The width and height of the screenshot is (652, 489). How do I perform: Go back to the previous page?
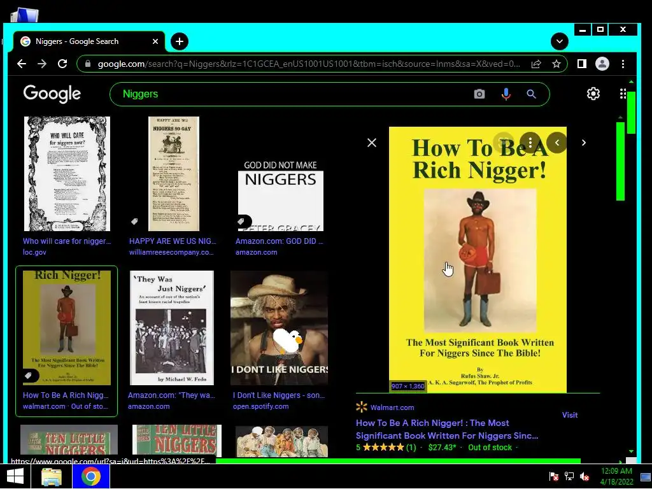click(22, 64)
